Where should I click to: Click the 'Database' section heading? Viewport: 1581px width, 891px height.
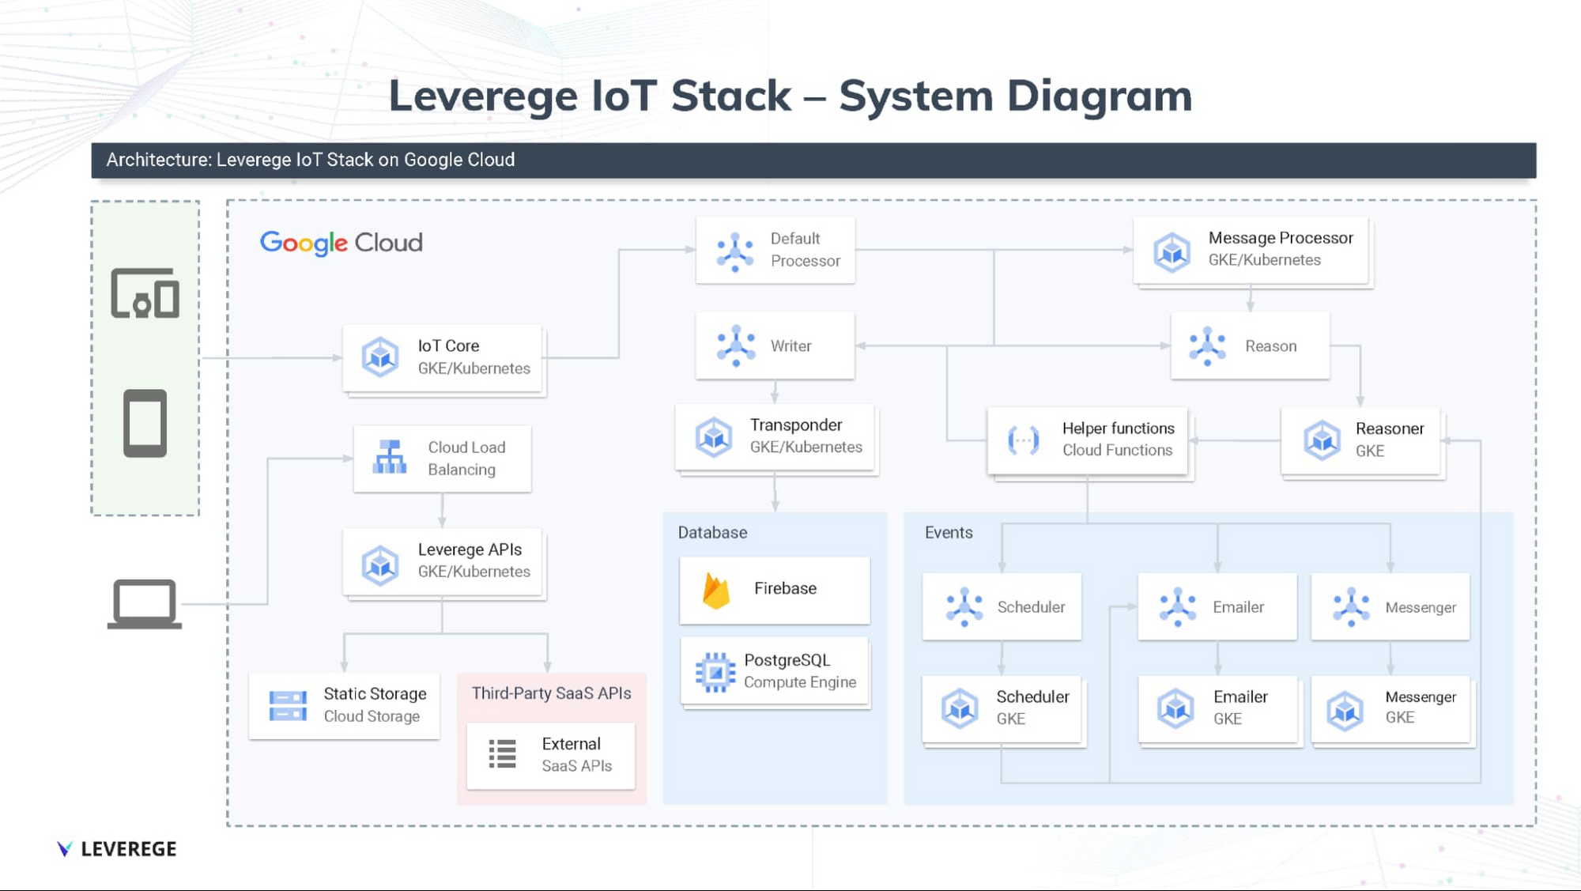tap(712, 532)
